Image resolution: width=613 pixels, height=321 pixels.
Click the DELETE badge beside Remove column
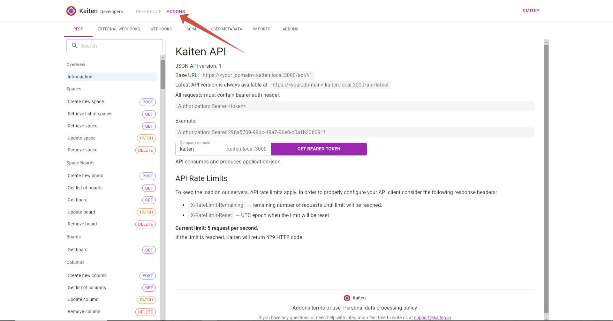(x=146, y=312)
